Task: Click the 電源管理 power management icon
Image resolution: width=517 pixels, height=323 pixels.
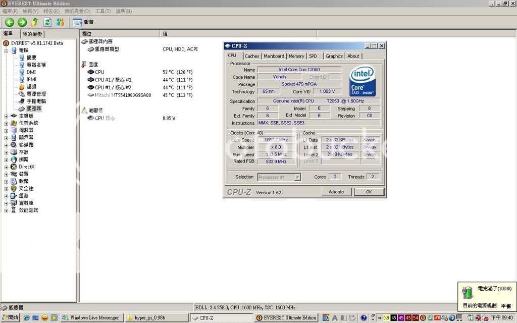Action: [21, 94]
